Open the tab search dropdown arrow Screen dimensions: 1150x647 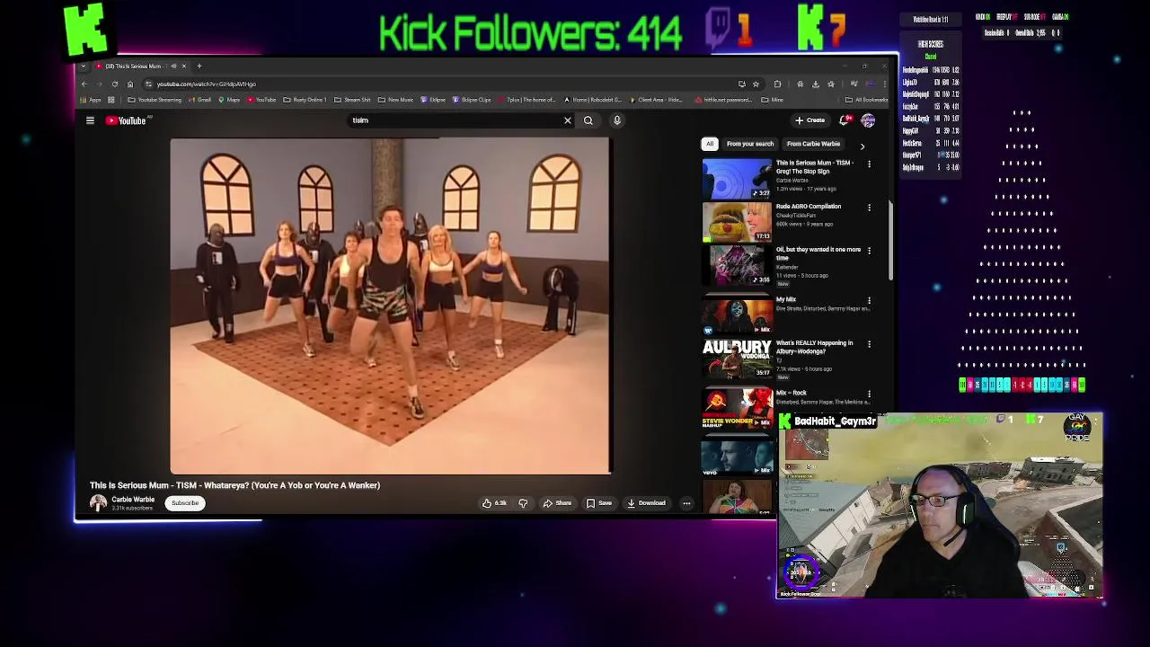[x=84, y=66]
